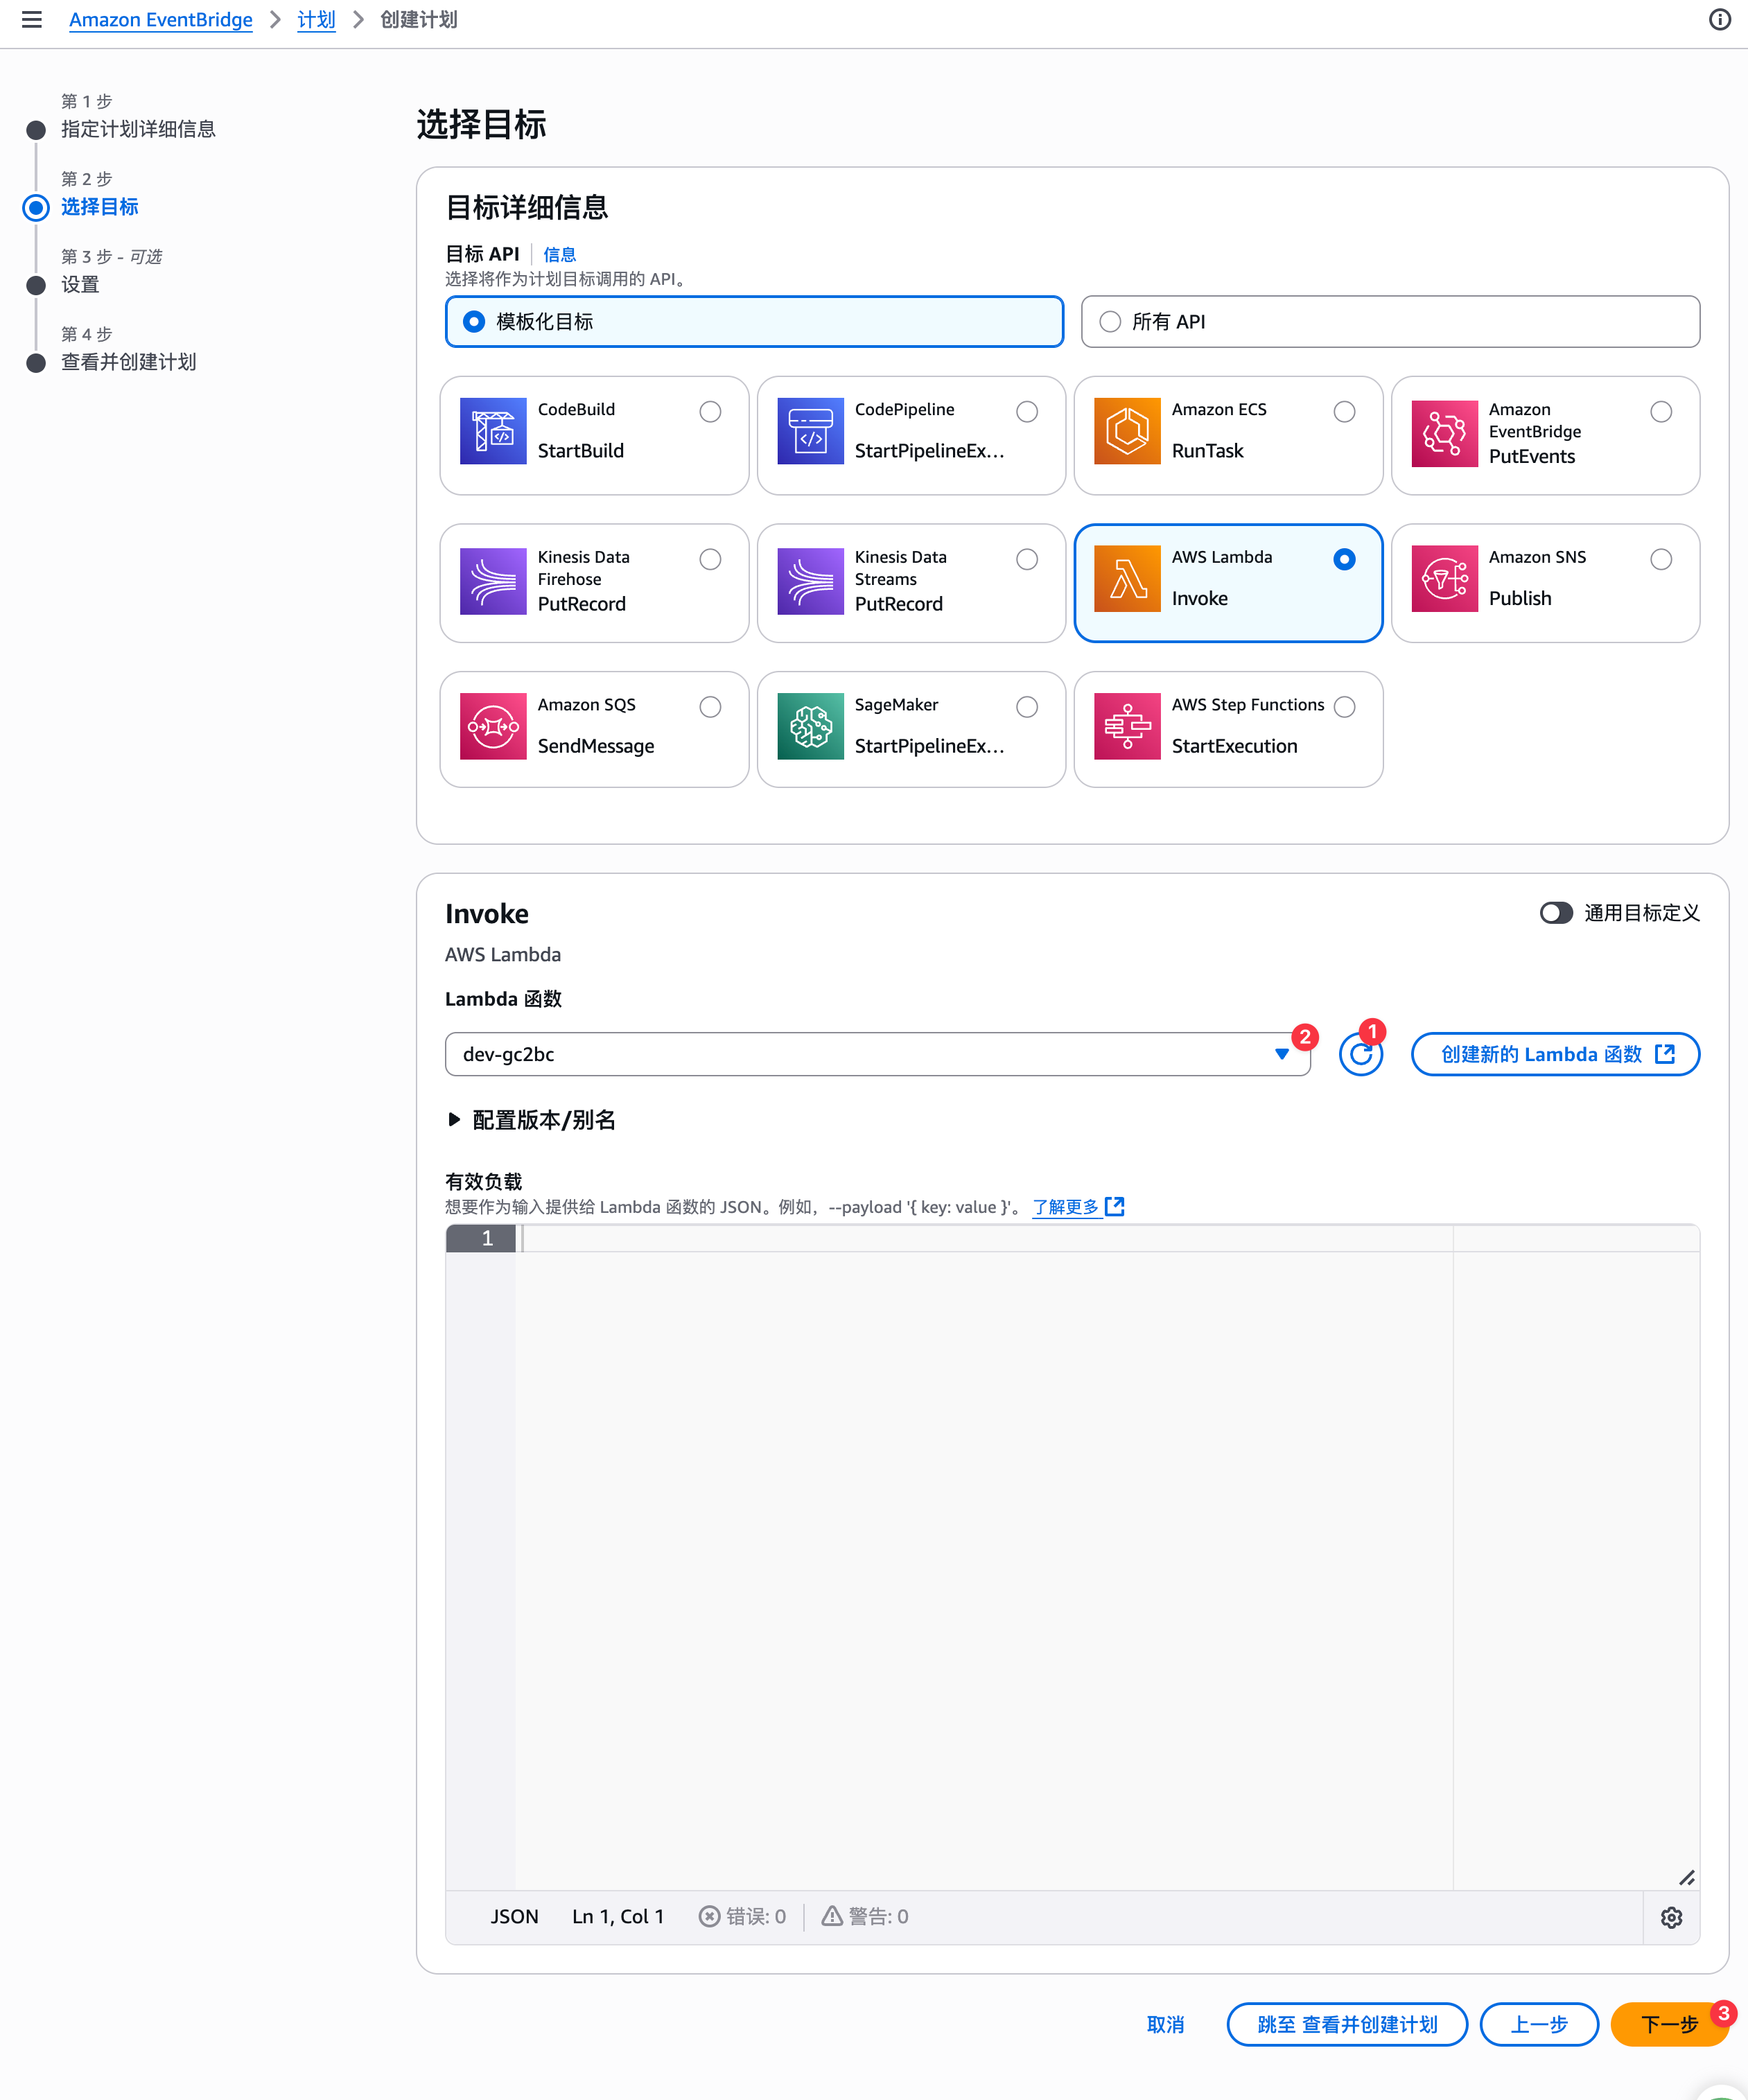Click the SageMaker pipeline icon

point(810,726)
